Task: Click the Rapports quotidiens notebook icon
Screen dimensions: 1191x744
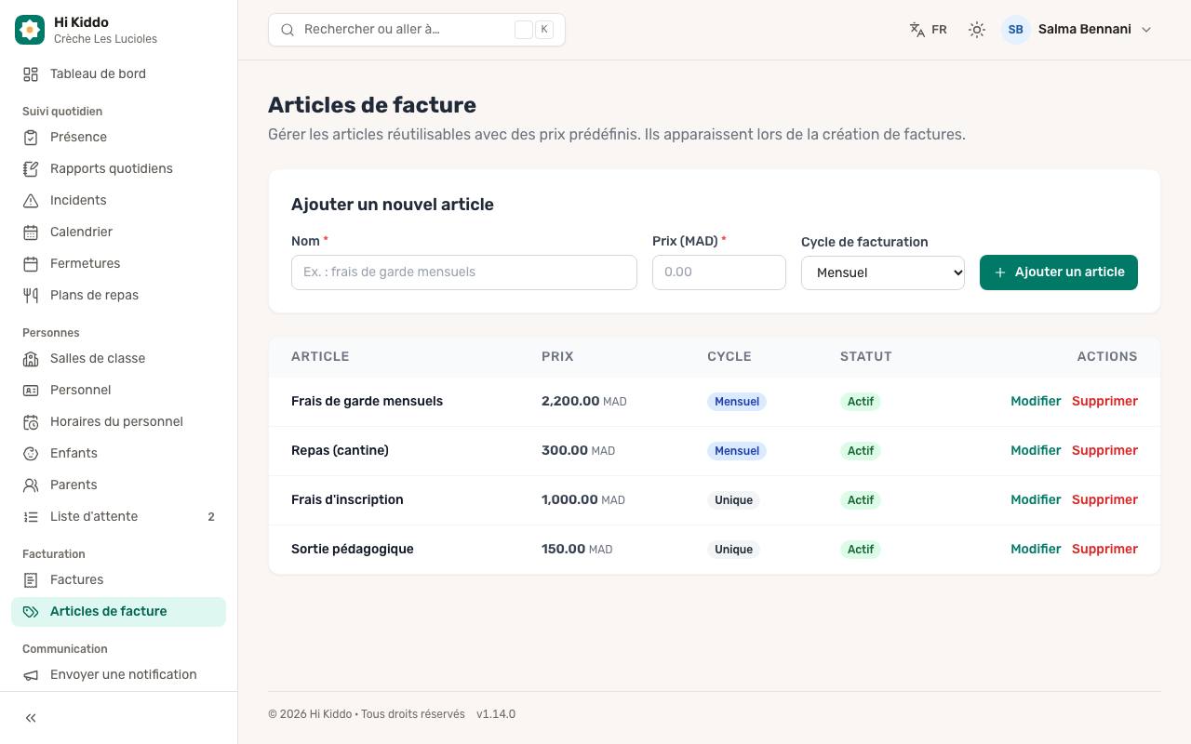Action: click(31, 169)
